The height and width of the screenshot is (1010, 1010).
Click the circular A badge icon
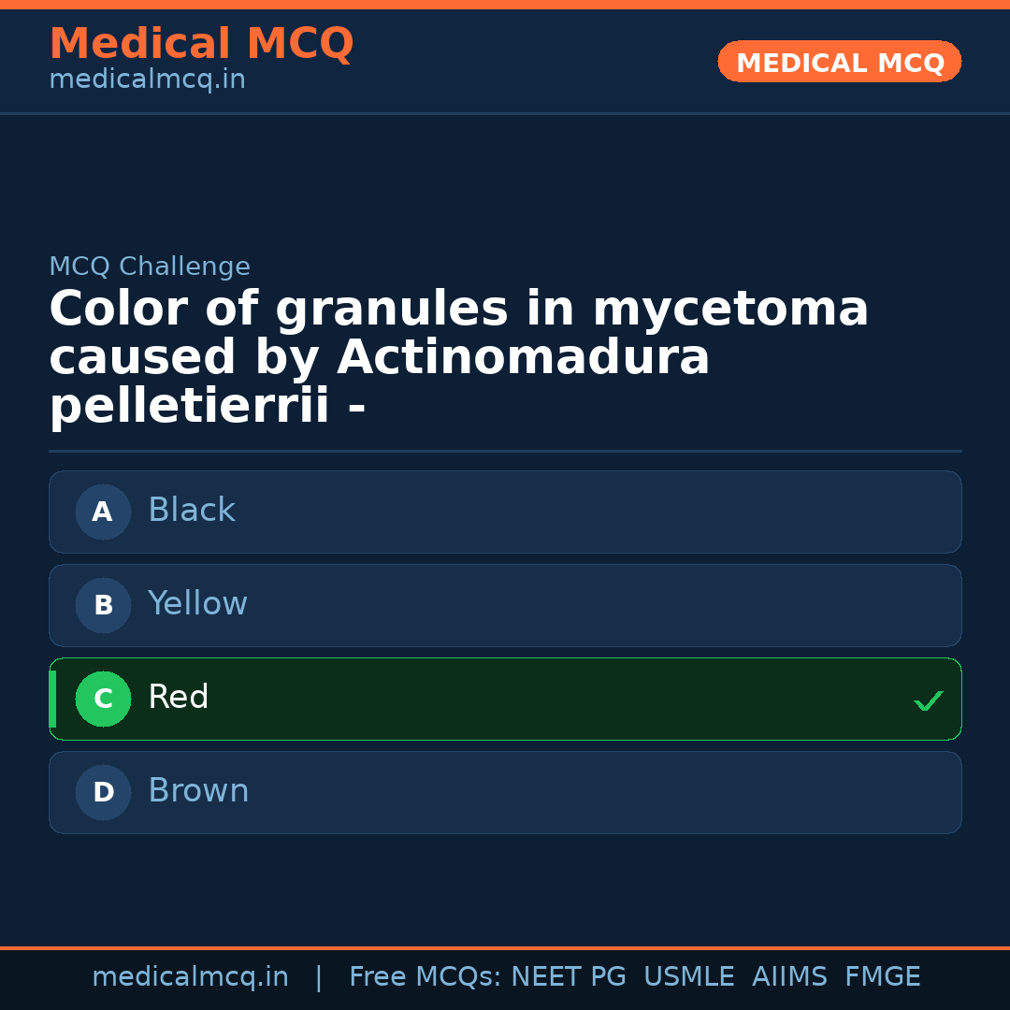pyautogui.click(x=103, y=512)
